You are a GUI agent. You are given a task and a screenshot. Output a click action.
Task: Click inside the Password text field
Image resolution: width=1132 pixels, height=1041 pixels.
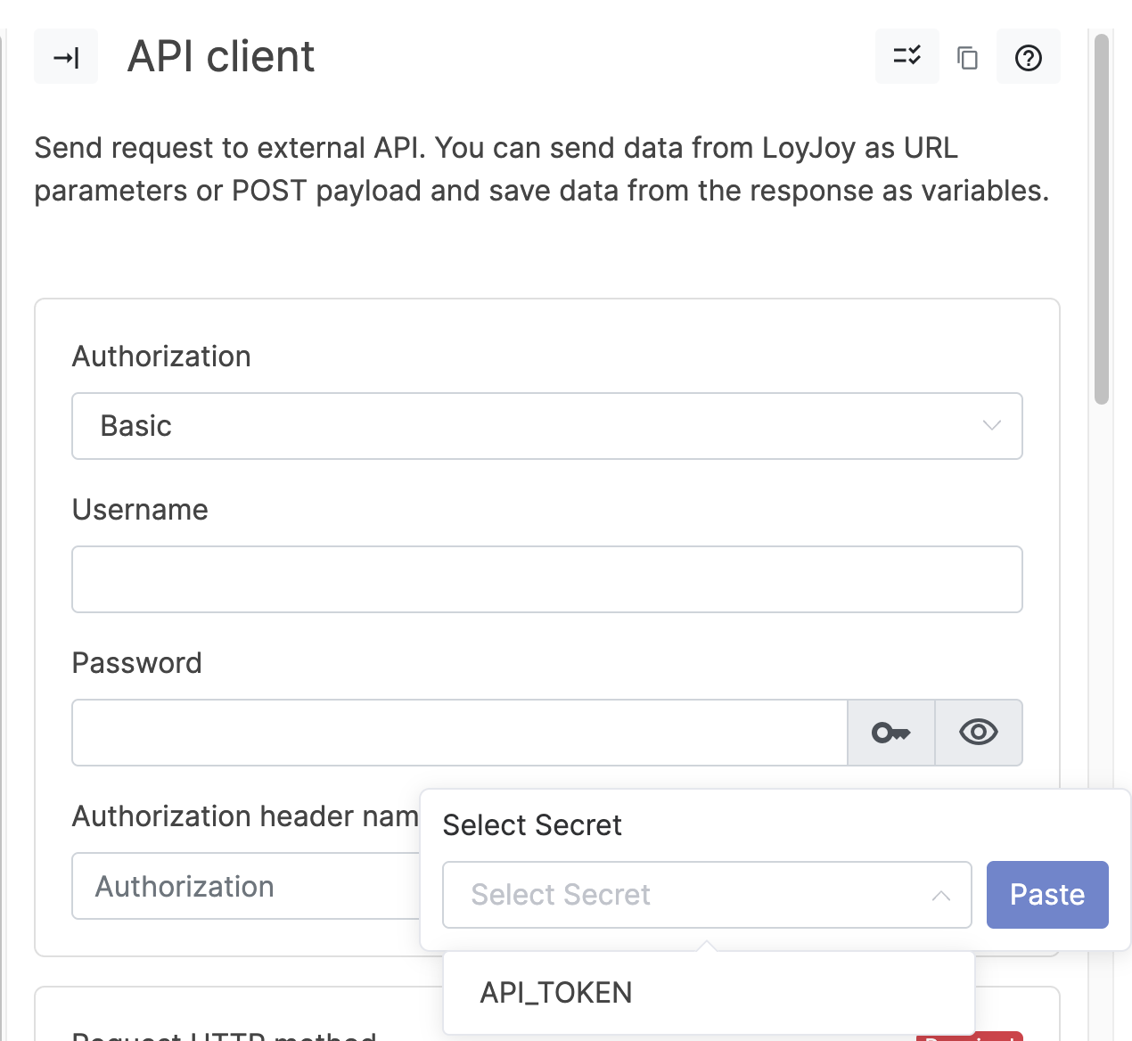(459, 733)
